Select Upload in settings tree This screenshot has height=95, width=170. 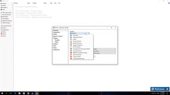click(x=55, y=38)
